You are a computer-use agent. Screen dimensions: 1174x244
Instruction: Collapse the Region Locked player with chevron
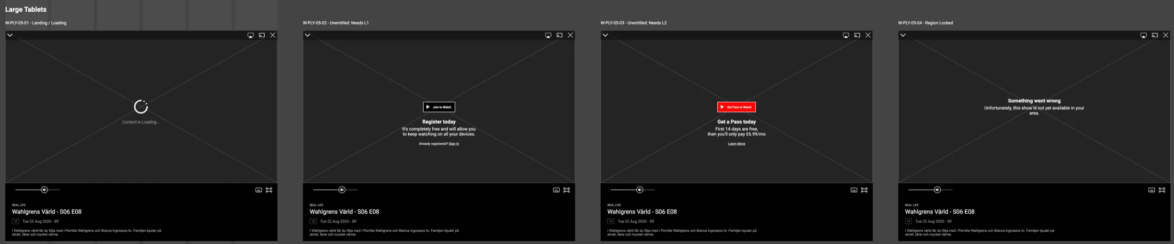pos(903,35)
